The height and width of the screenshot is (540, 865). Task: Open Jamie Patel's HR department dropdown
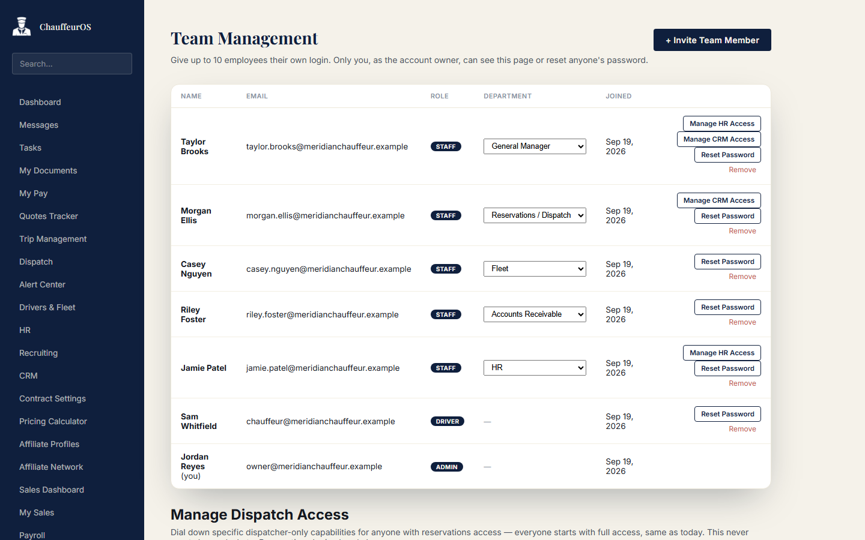535,368
